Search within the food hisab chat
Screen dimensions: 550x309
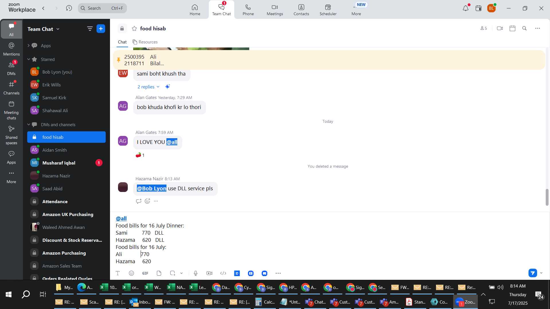[525, 28]
